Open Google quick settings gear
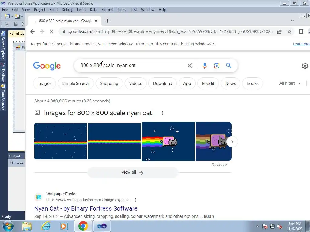This screenshot has width=310, height=232. pos(305,66)
